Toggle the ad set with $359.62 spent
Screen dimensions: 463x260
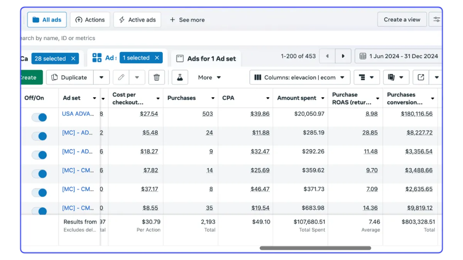coord(39,174)
